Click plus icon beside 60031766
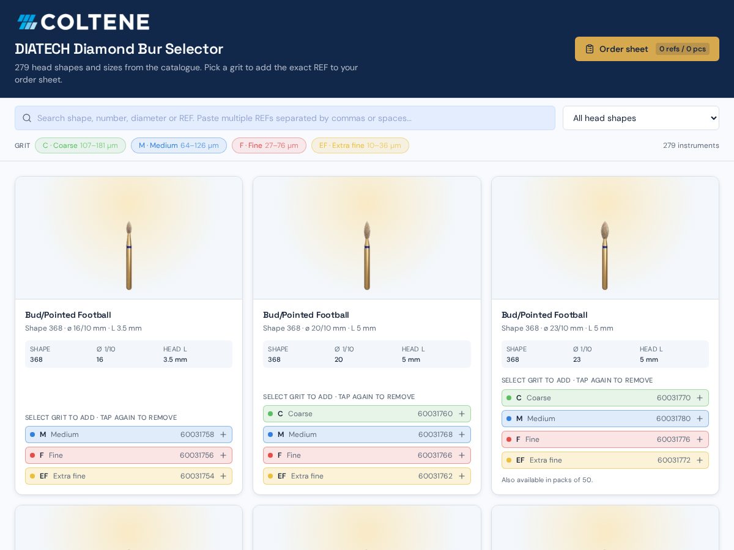The image size is (734, 550). pyautogui.click(x=462, y=455)
